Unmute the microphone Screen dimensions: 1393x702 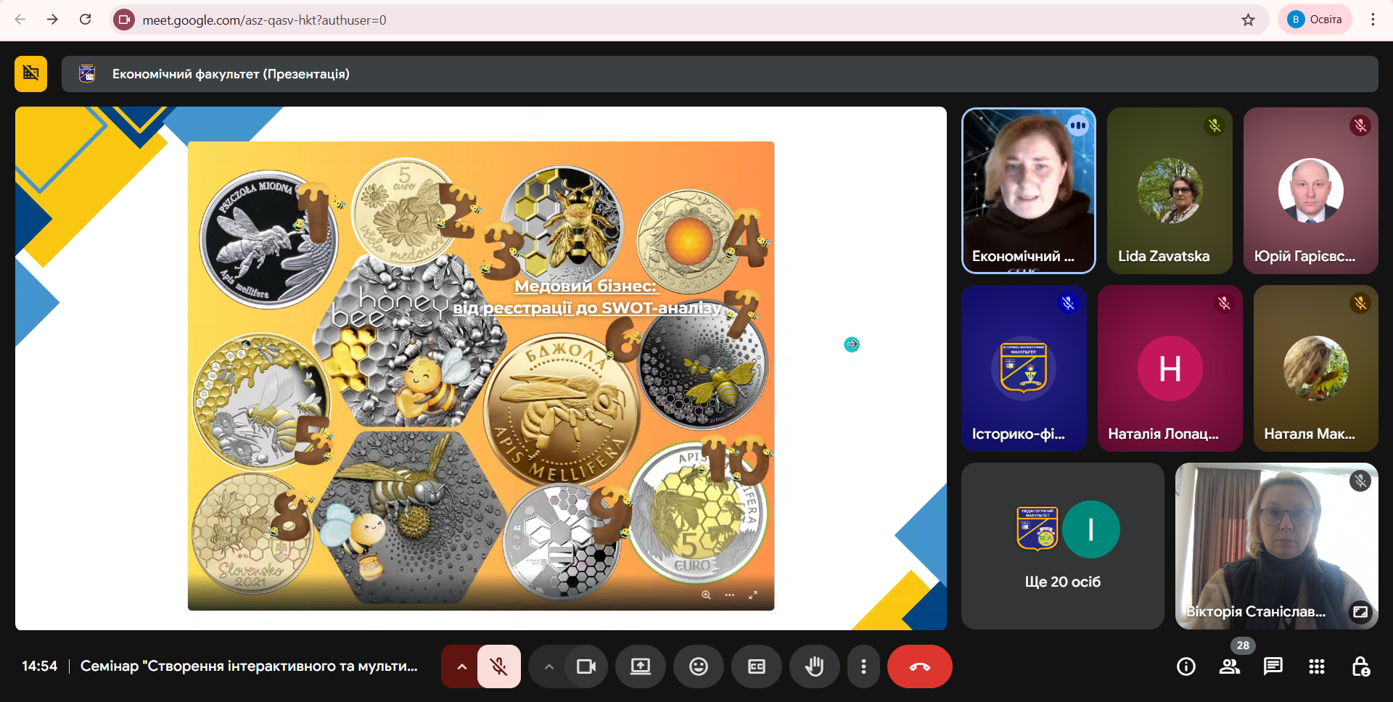coord(498,666)
